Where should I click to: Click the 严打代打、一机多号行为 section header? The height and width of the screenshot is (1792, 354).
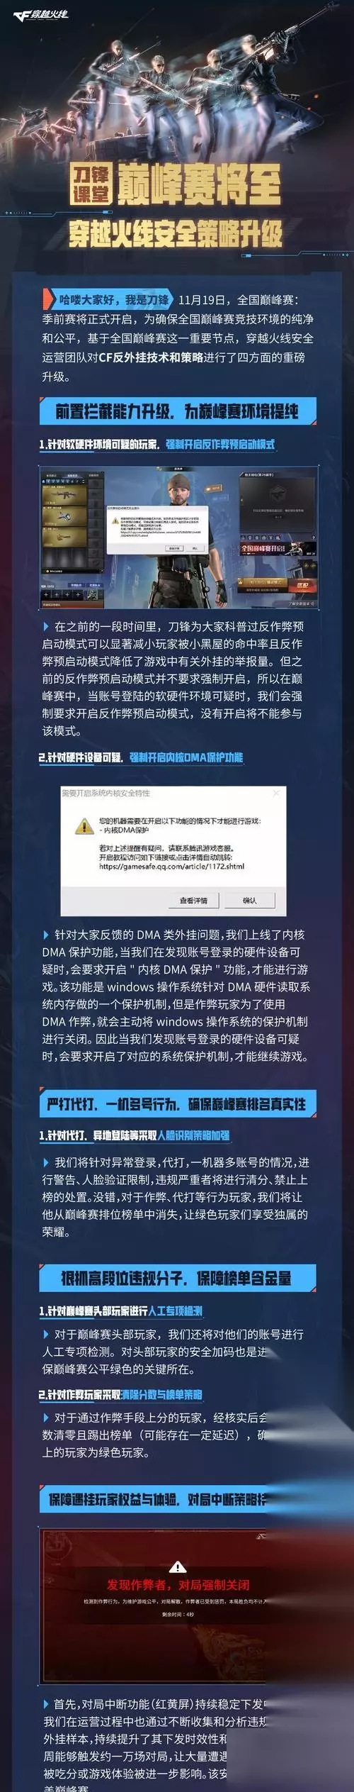(178, 1103)
